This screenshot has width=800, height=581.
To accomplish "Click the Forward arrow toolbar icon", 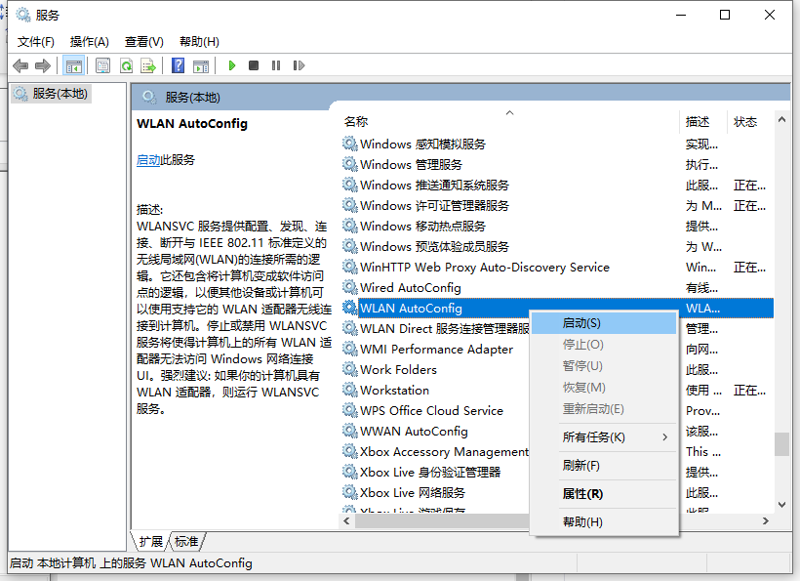I will pos(43,65).
